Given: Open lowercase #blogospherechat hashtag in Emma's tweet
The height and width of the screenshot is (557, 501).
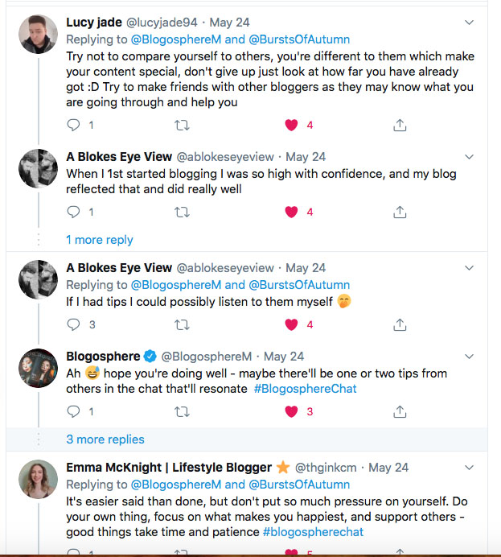Looking at the screenshot, I should click(315, 532).
